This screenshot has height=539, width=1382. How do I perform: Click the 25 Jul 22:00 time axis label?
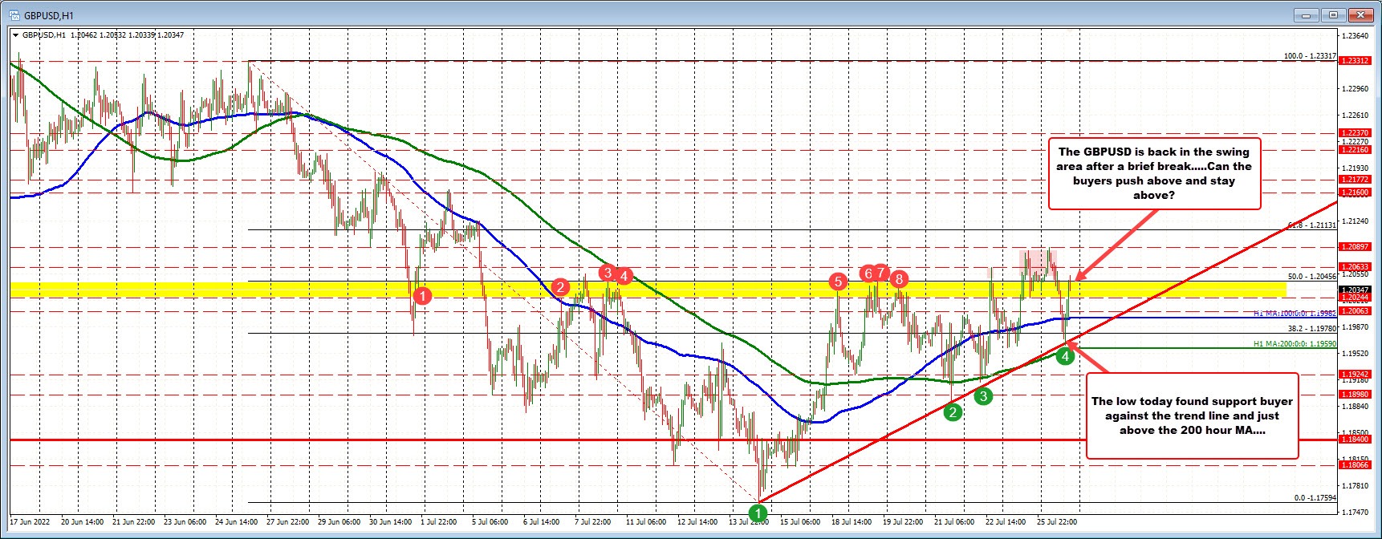click(x=1056, y=522)
